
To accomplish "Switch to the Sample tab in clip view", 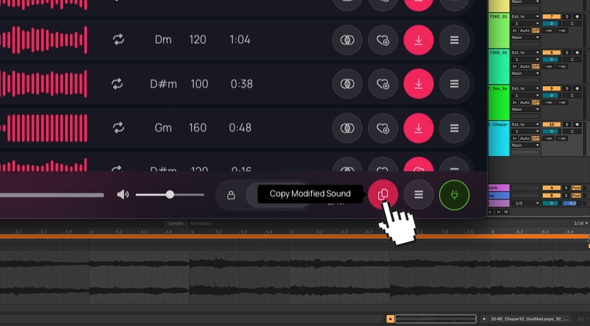I will 176,224.
